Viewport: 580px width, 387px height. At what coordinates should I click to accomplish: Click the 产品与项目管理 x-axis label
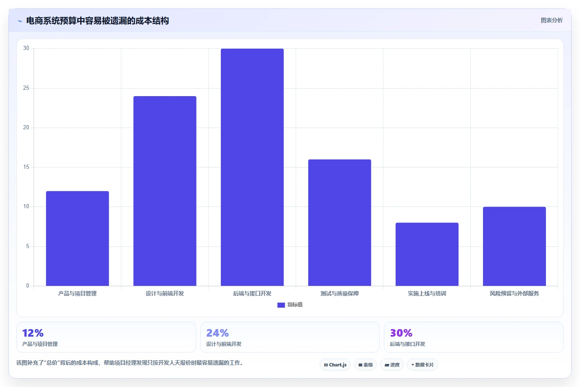[x=77, y=293]
